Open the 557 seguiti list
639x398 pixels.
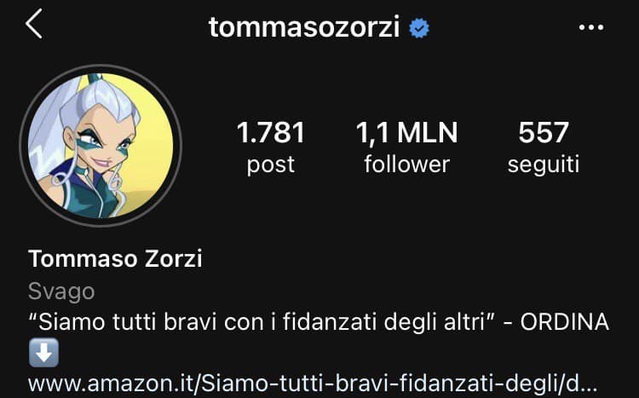tap(544, 147)
